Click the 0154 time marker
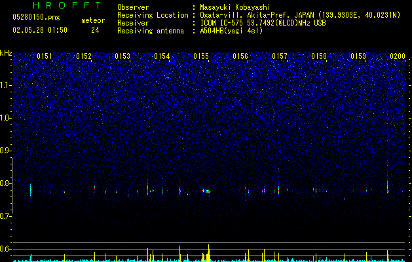412x262 pixels. coord(162,56)
